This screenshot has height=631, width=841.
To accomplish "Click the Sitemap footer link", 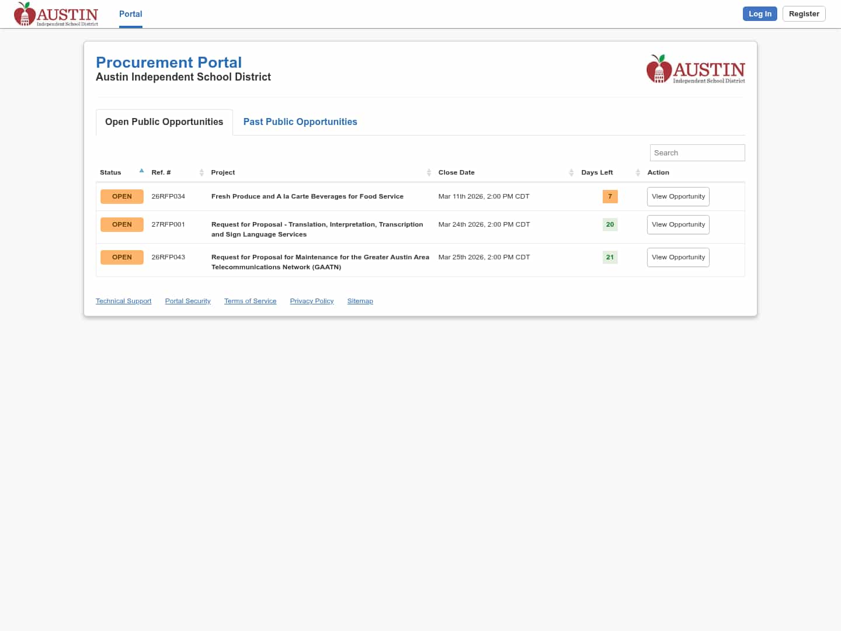I will pyautogui.click(x=360, y=301).
